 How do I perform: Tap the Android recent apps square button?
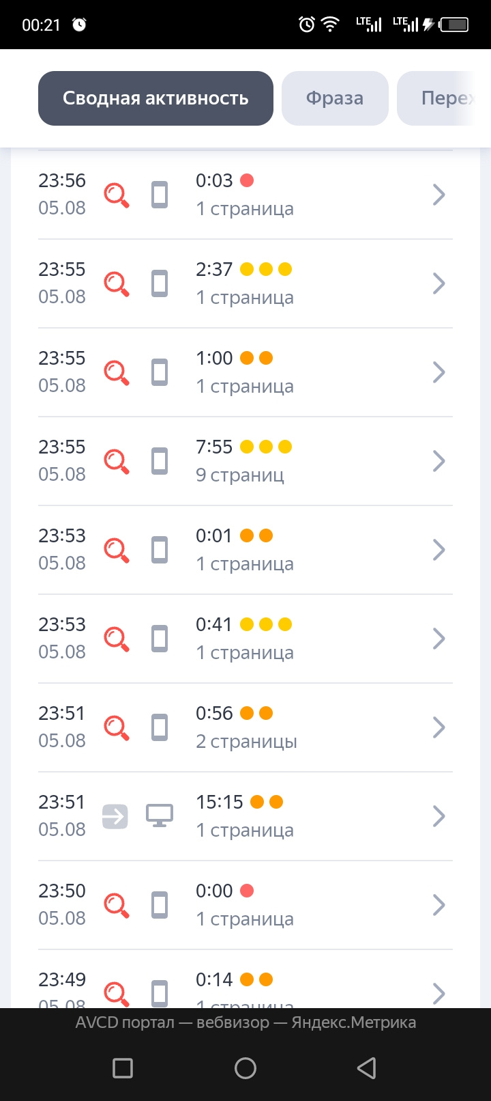pos(123,1068)
